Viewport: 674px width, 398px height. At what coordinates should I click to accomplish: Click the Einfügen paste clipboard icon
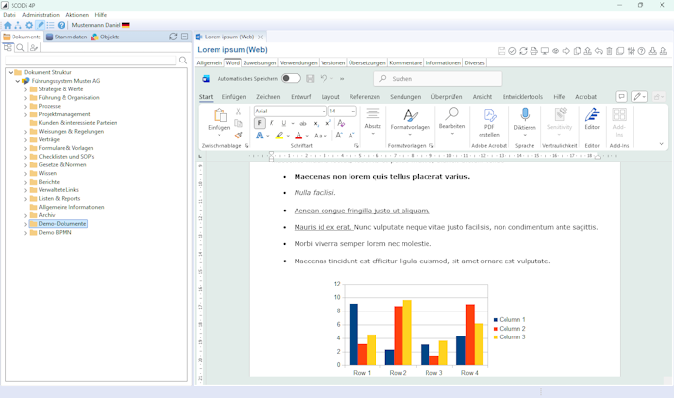click(x=220, y=116)
